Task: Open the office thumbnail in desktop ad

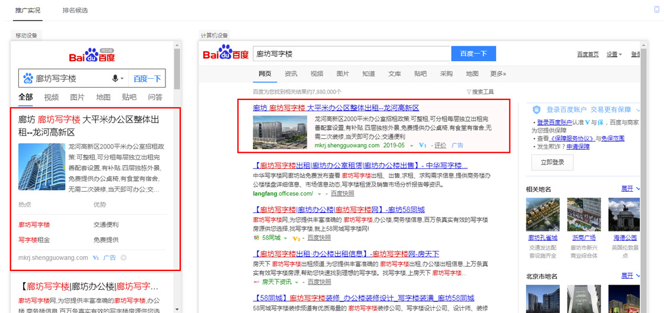Action: pyautogui.click(x=280, y=132)
